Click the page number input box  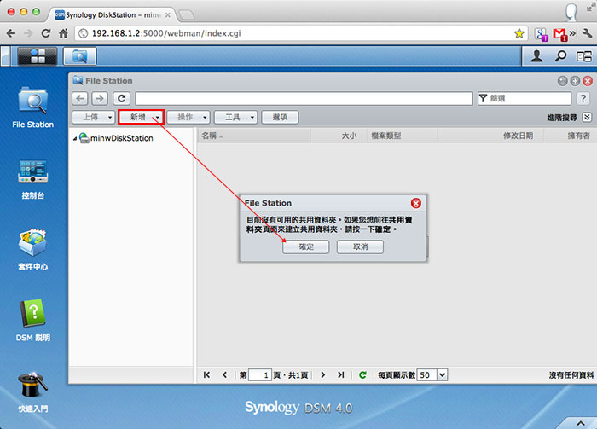coord(260,375)
